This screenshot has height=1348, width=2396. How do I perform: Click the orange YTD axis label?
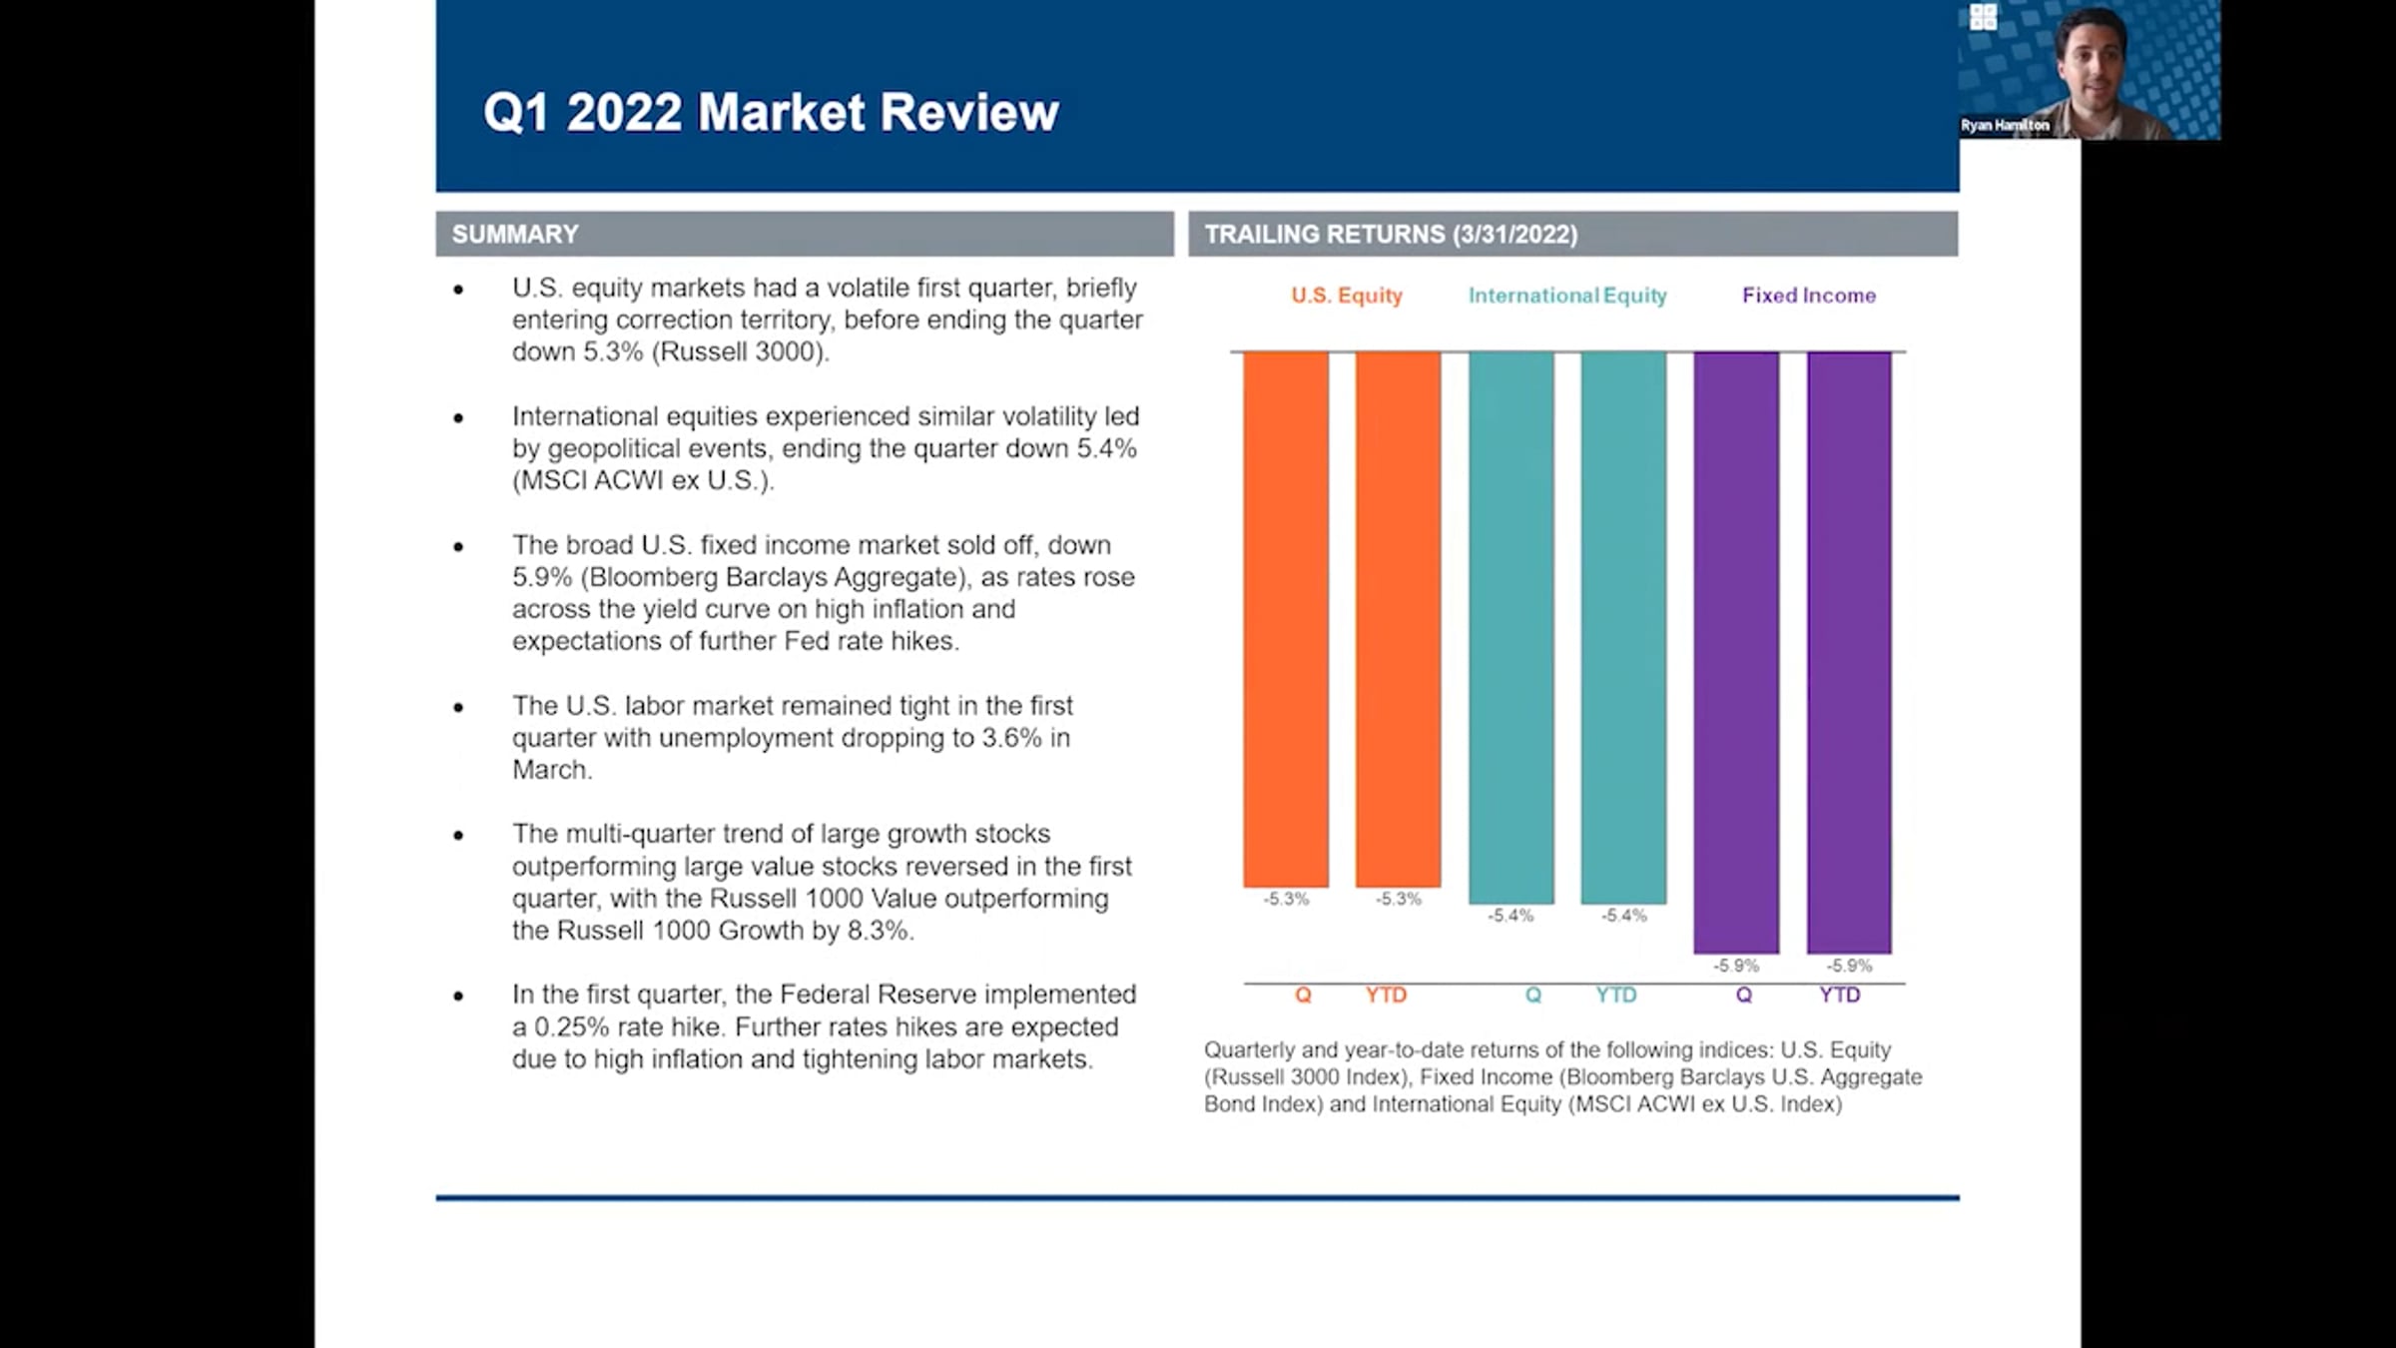(1386, 995)
